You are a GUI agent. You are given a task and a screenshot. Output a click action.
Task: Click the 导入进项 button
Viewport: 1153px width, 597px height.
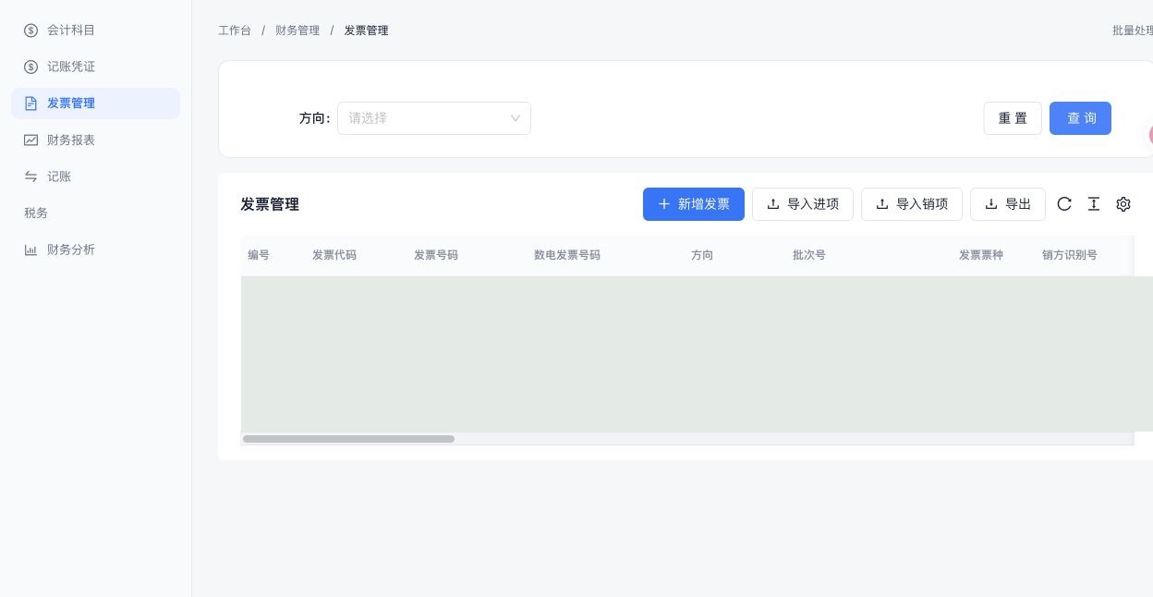pos(803,204)
